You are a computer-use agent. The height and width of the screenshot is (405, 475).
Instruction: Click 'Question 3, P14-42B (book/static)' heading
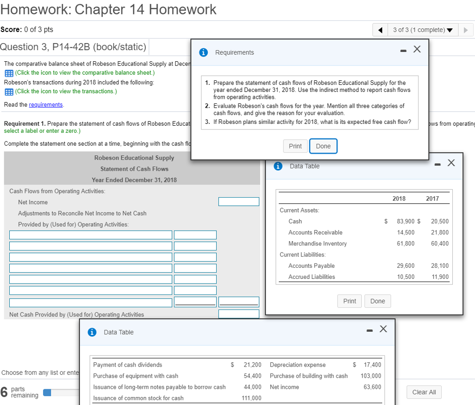pos(73,47)
